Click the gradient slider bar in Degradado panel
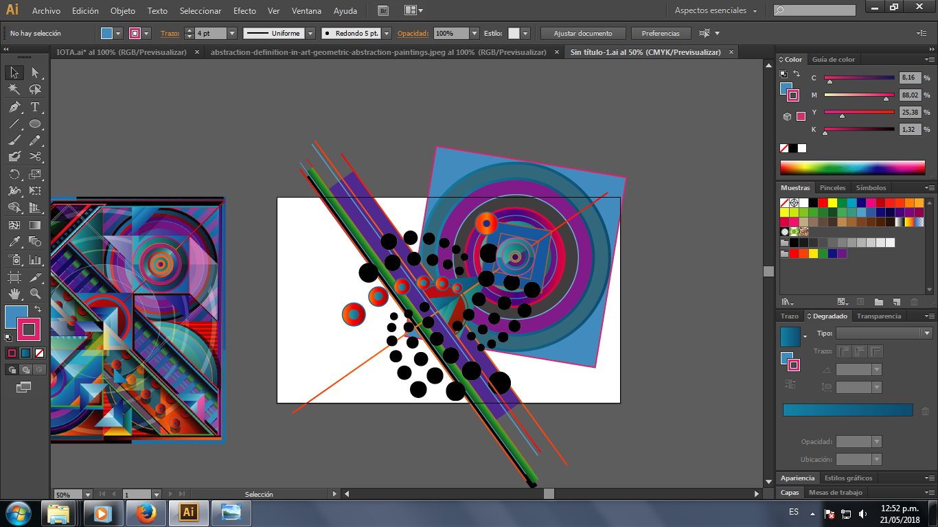Screen dimensions: 938x527 click(847, 410)
